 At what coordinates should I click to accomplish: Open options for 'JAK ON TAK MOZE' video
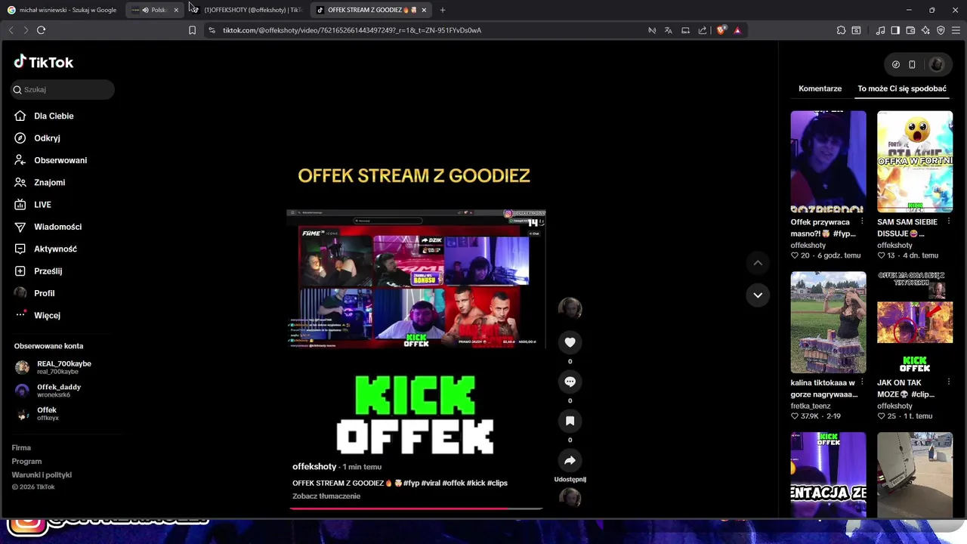[948, 383]
